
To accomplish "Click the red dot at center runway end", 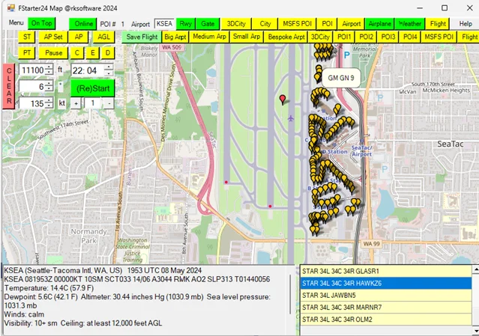I will (270, 207).
